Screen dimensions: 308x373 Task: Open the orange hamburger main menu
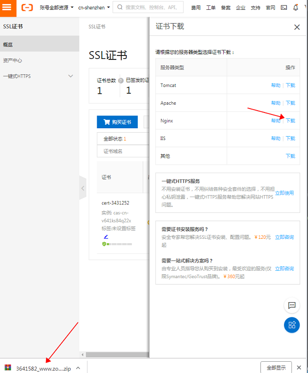click(x=8, y=8)
